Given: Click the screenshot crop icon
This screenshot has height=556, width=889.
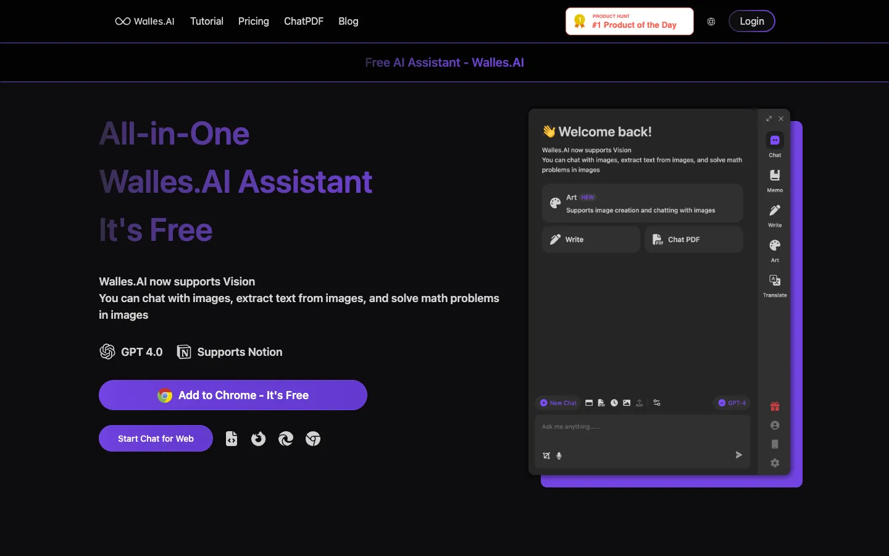Looking at the screenshot, I should pos(546,456).
